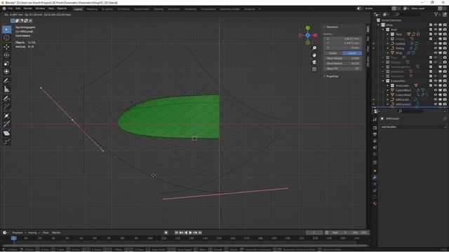Viewport: 449px width, 252px height.
Task: Open the Render menu
Action: tap(28, 8)
